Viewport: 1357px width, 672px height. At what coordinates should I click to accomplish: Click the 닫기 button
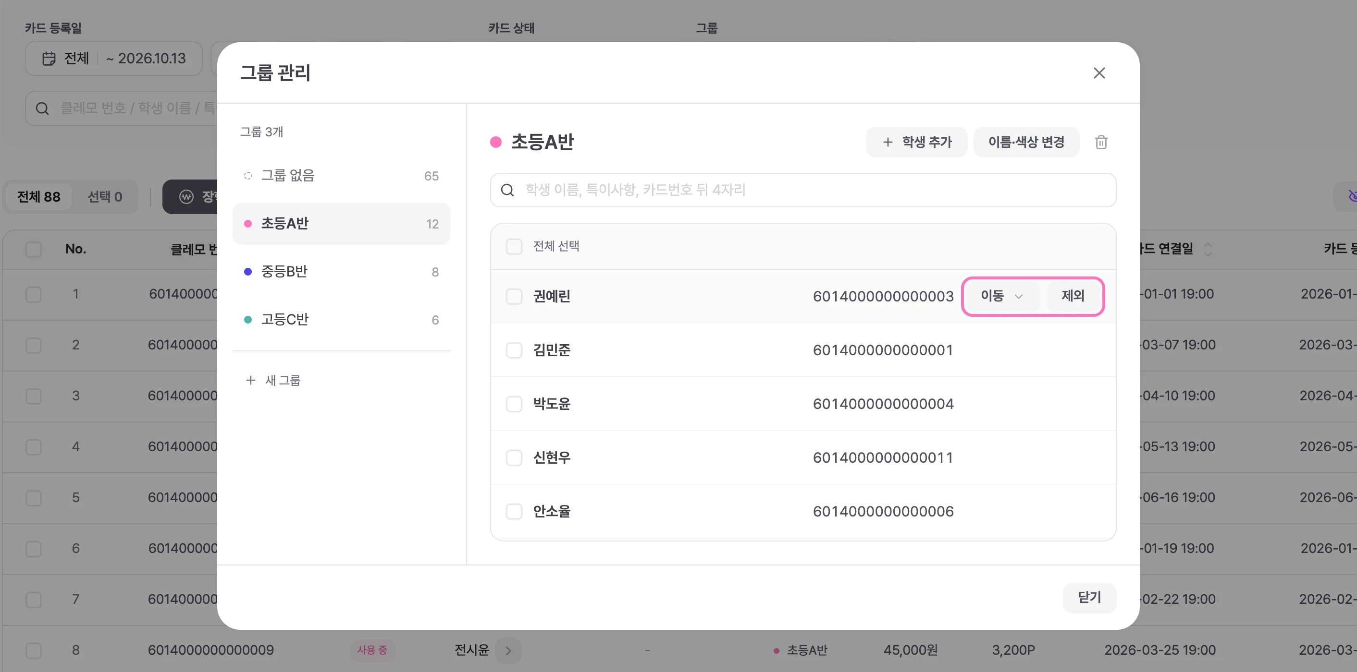pyautogui.click(x=1089, y=597)
